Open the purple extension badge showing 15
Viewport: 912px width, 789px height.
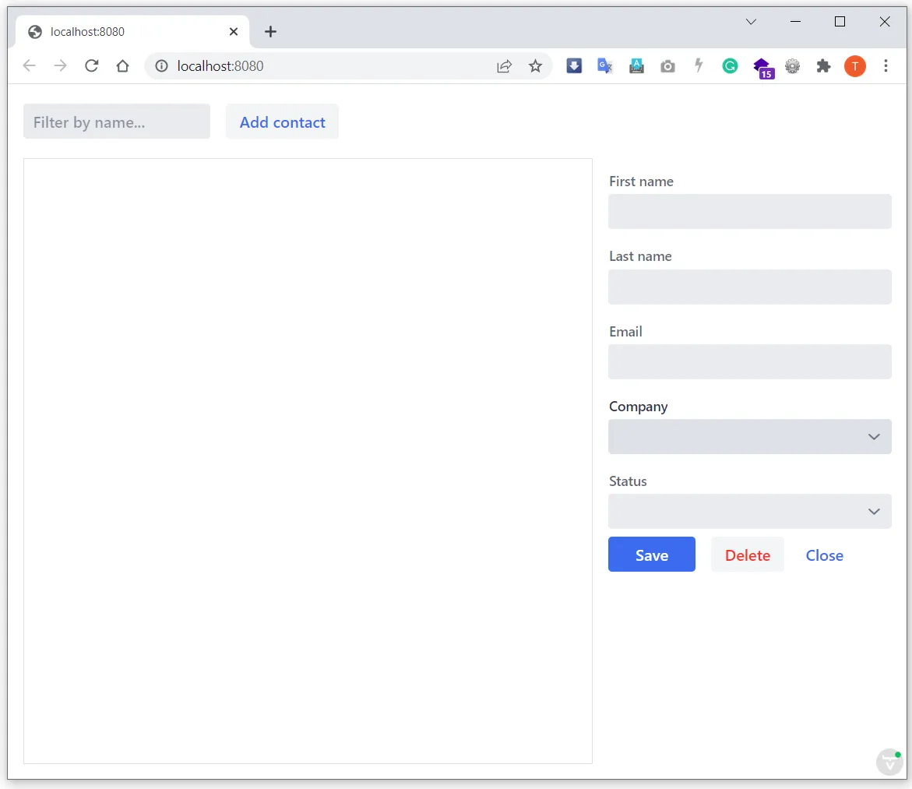tap(763, 66)
